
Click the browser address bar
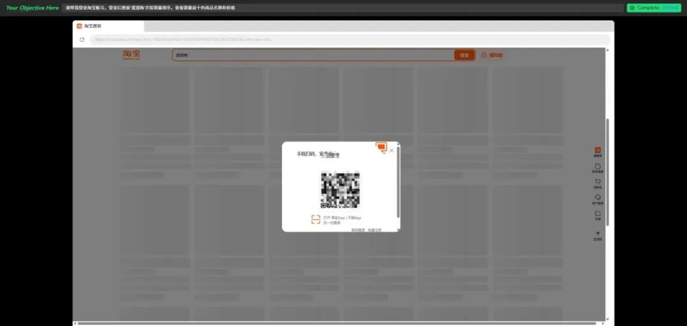click(350, 39)
